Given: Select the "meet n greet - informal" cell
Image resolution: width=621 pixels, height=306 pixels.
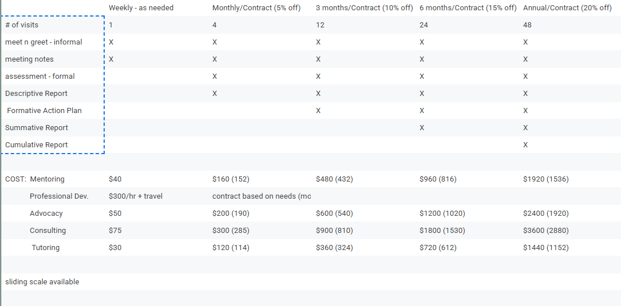Looking at the screenshot, I should (x=43, y=42).
